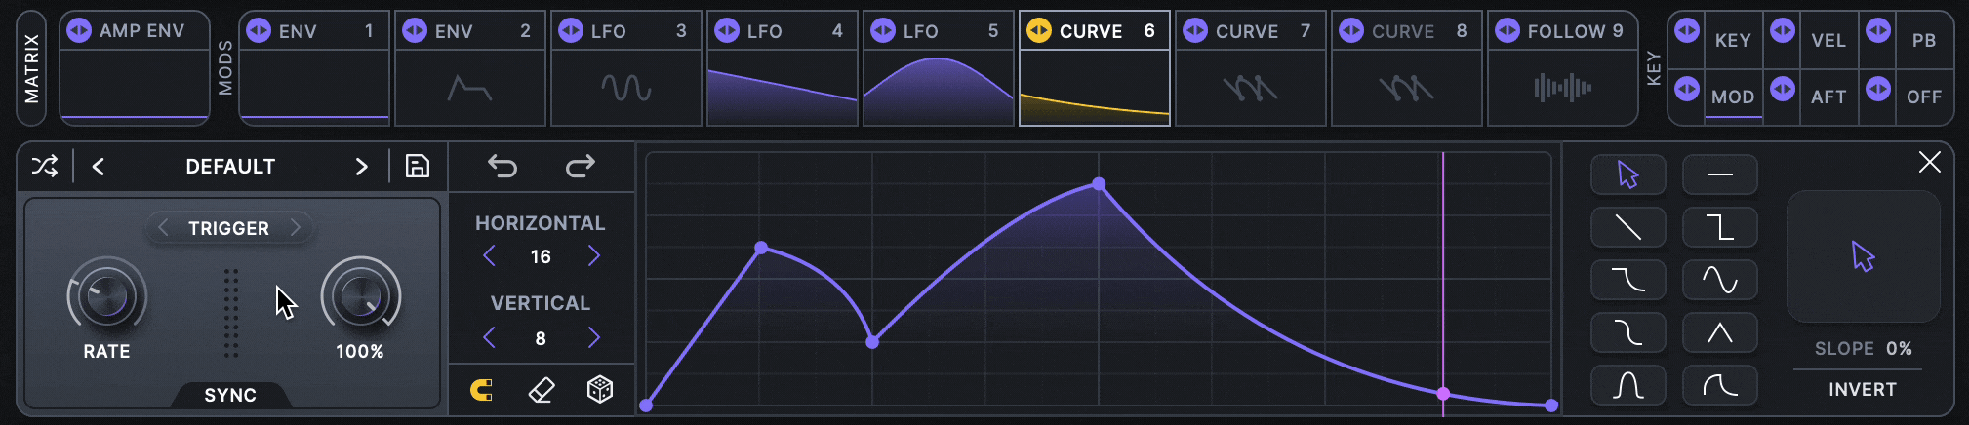
Task: Open the DEFAULT preset name menu
Action: tap(230, 167)
